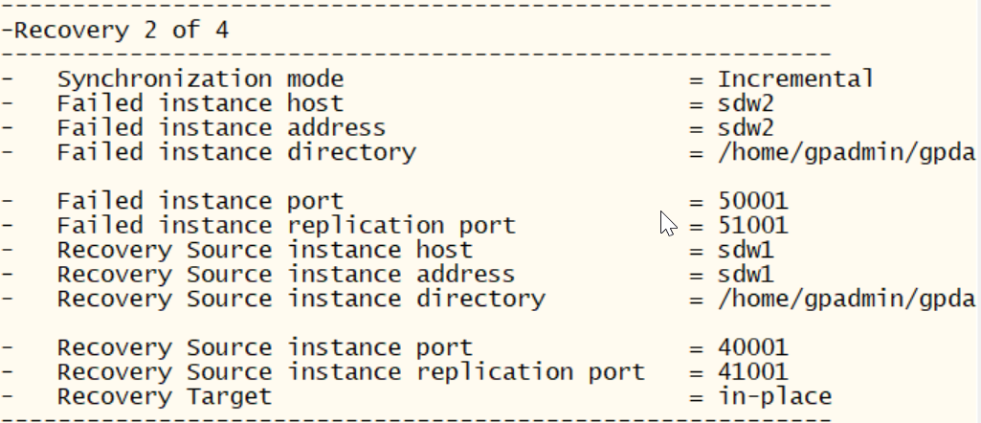The image size is (981, 423).
Task: Click the "Synchronization mode" label
Action: click(200, 78)
